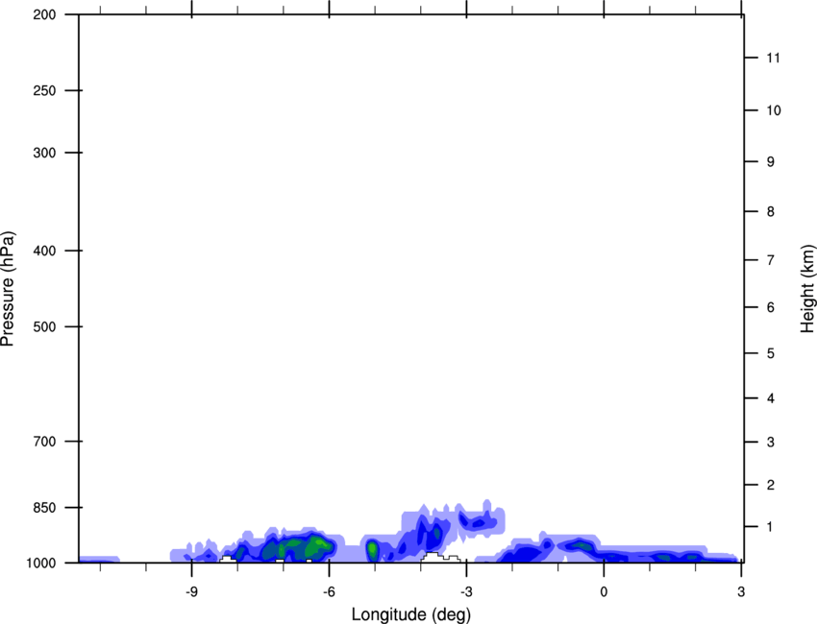Select the 250 pressure tick label
Screen dimensions: 817x624
tap(44, 90)
